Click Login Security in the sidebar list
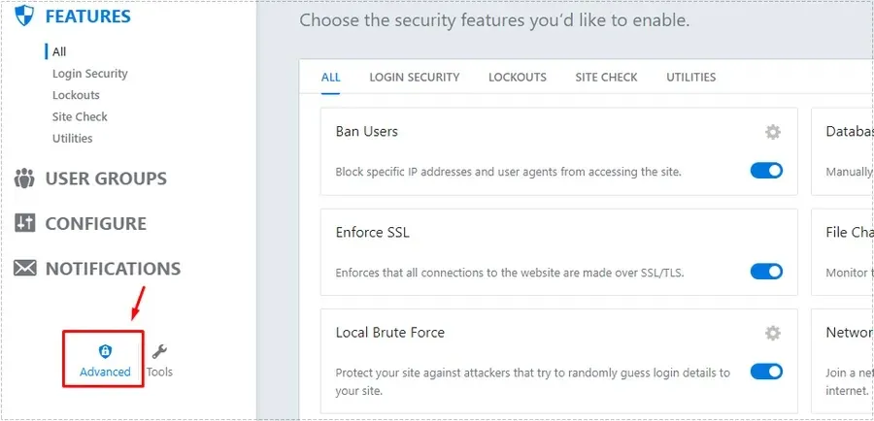 tap(89, 74)
